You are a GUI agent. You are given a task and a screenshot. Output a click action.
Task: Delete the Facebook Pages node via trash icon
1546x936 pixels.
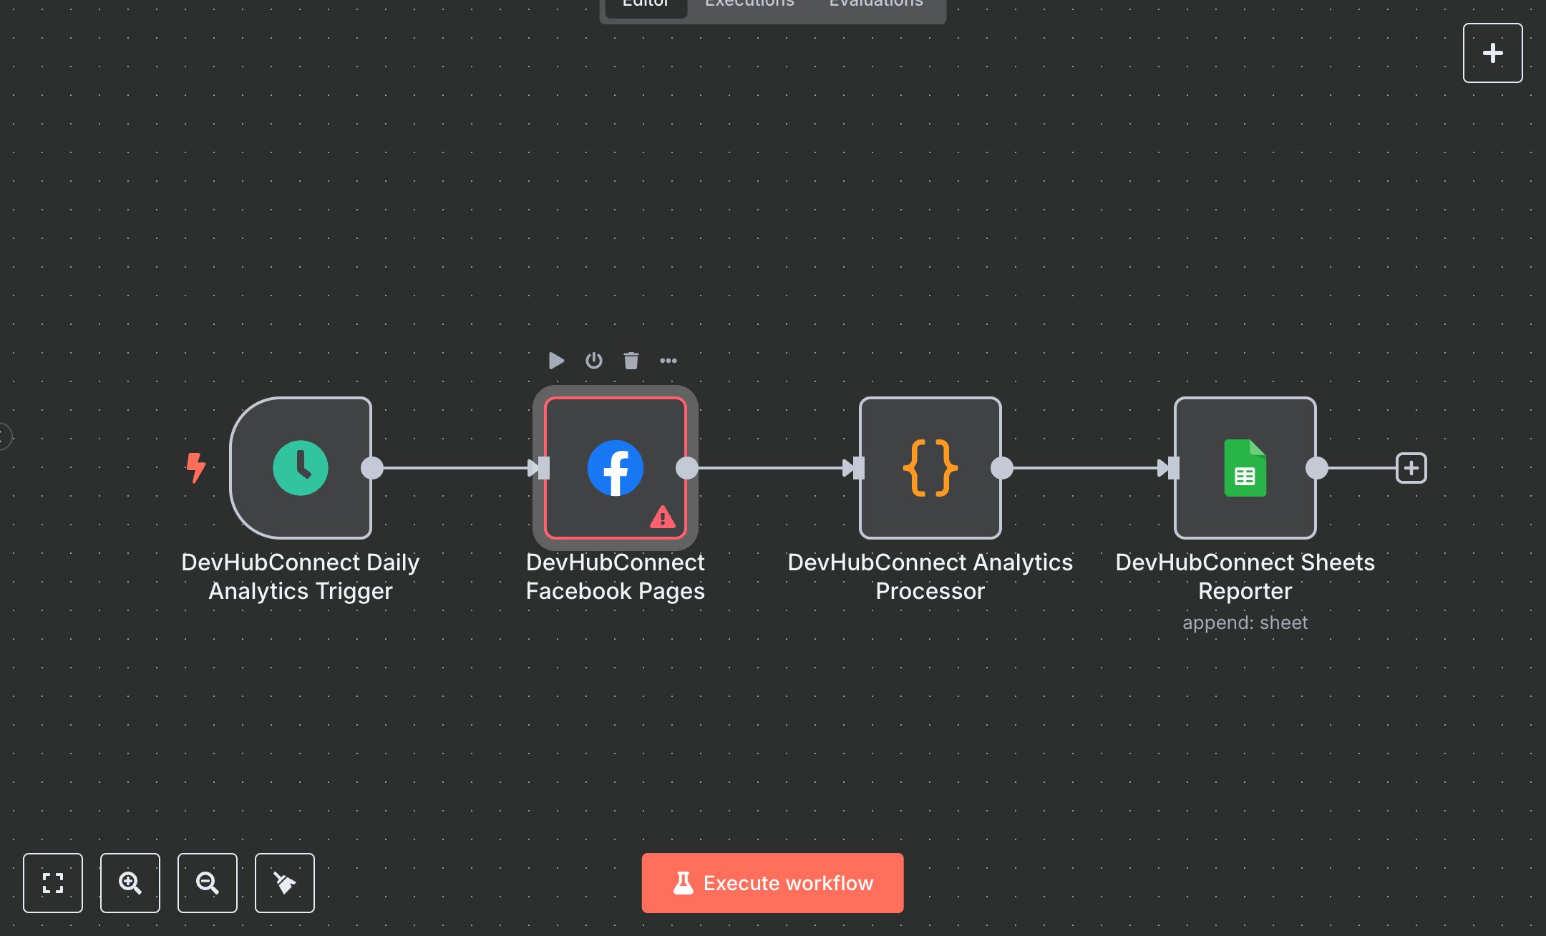click(x=631, y=361)
